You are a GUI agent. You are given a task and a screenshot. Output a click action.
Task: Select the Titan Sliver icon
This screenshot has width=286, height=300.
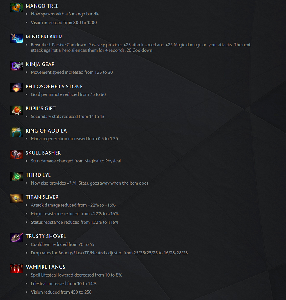point(16,198)
